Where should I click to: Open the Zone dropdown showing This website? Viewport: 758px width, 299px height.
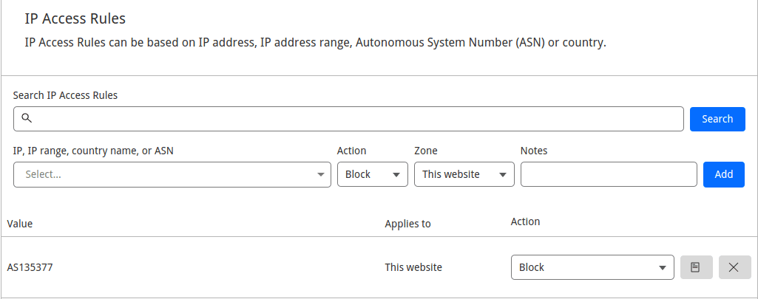click(464, 175)
